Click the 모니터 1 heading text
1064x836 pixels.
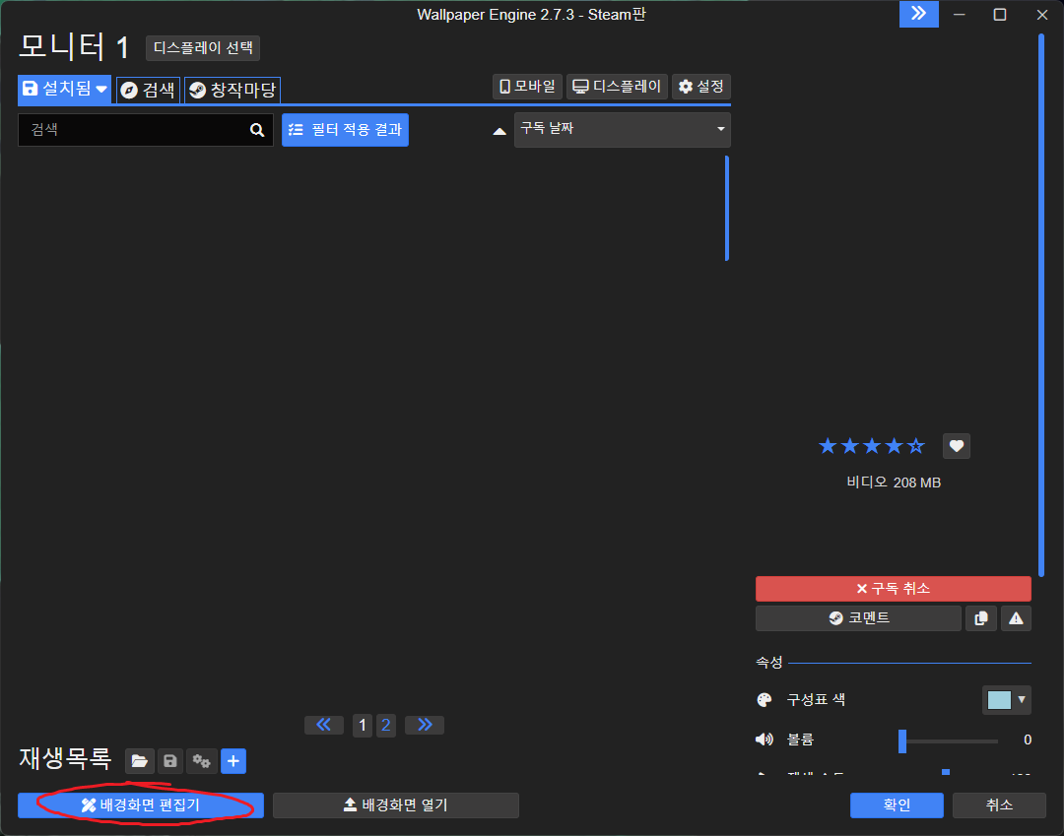click(74, 47)
